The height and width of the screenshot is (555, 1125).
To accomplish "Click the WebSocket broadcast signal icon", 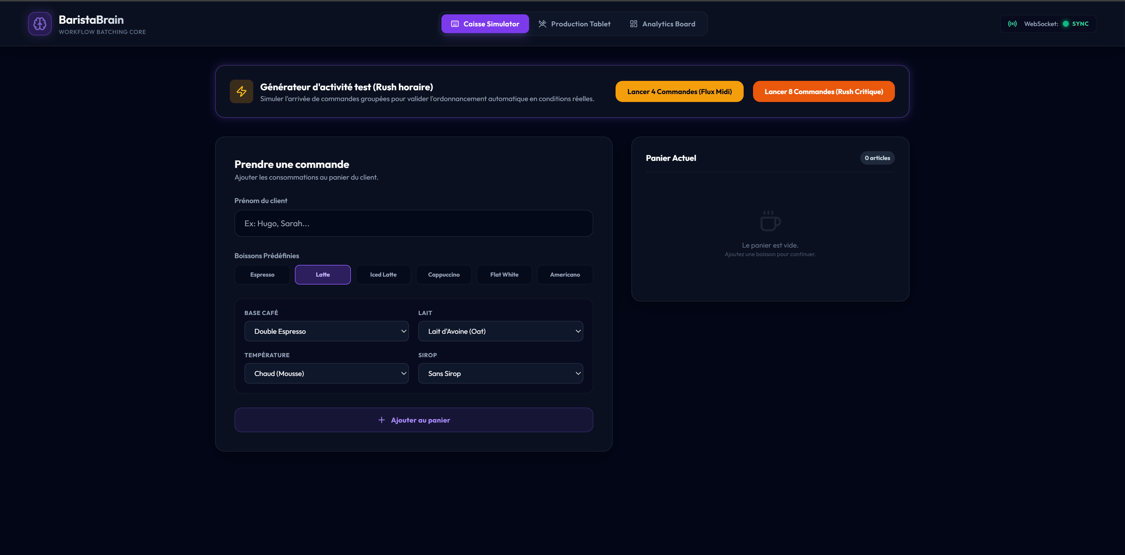I will 1012,24.
